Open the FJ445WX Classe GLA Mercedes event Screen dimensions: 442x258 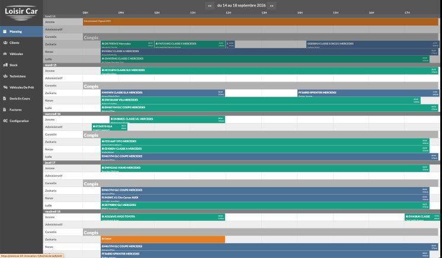pyautogui.click(x=163, y=93)
